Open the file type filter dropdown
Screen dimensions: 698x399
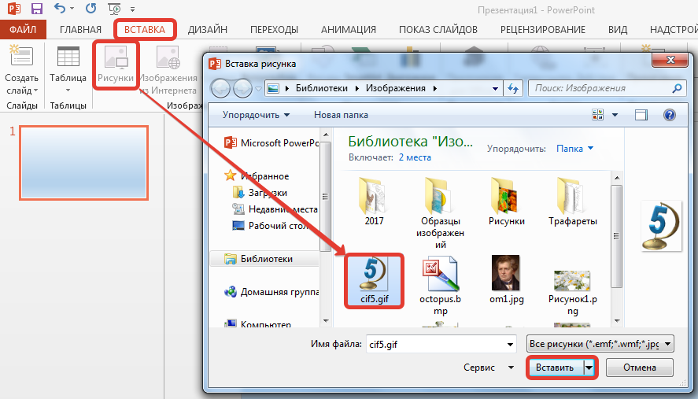pos(598,344)
